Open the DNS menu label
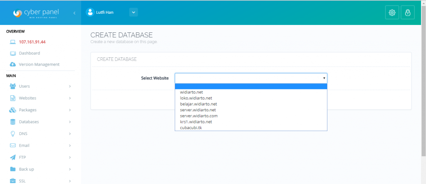Viewport: 426px width, 184px height. [23, 134]
